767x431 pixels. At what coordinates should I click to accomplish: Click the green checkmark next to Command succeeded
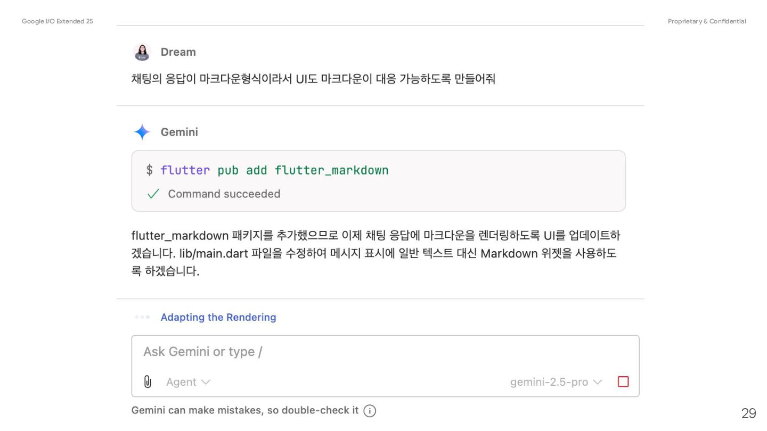coord(153,194)
